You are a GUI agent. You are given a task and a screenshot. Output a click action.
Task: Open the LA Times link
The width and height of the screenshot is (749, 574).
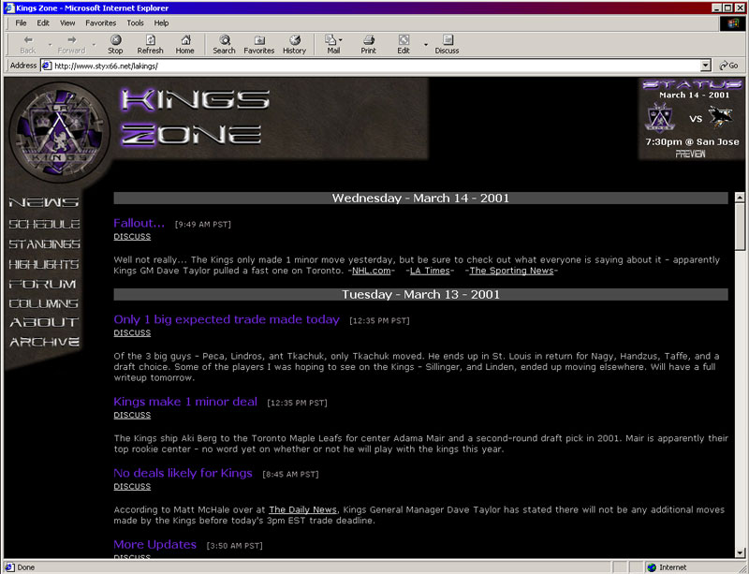(430, 271)
